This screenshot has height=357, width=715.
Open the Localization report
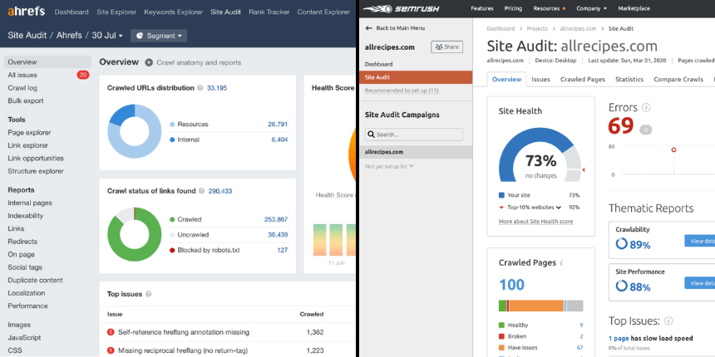click(x=27, y=293)
